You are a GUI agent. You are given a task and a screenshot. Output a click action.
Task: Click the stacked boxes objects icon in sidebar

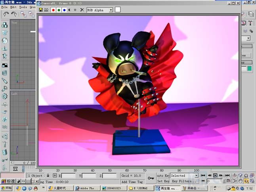click(x=5, y=25)
